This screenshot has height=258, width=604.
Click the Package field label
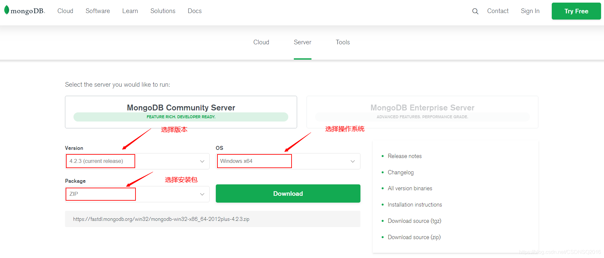75,181
